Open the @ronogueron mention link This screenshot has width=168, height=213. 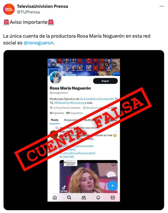point(39,43)
